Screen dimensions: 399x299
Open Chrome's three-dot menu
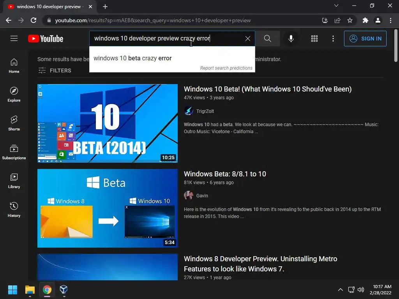pyautogui.click(x=390, y=20)
